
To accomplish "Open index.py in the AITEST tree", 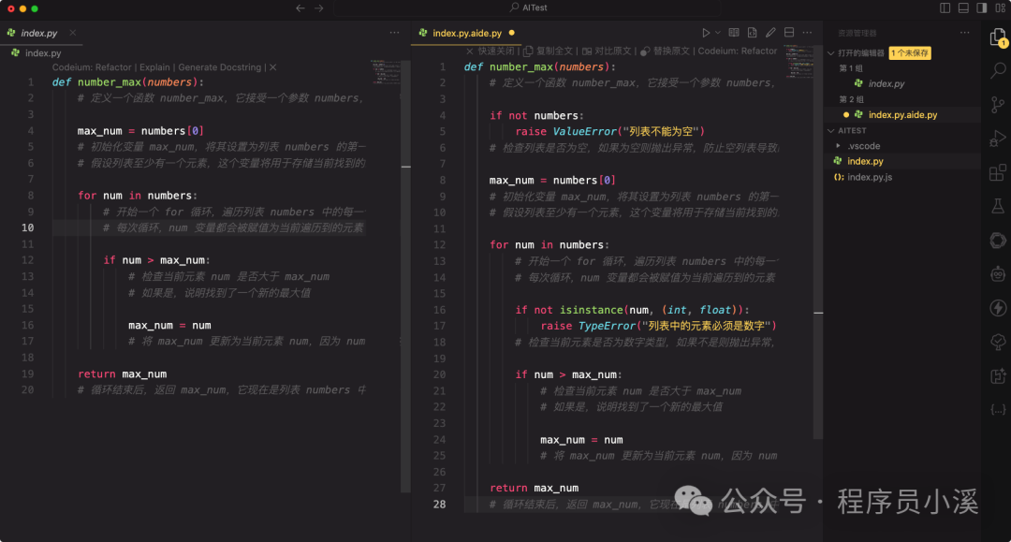I will pos(865,161).
